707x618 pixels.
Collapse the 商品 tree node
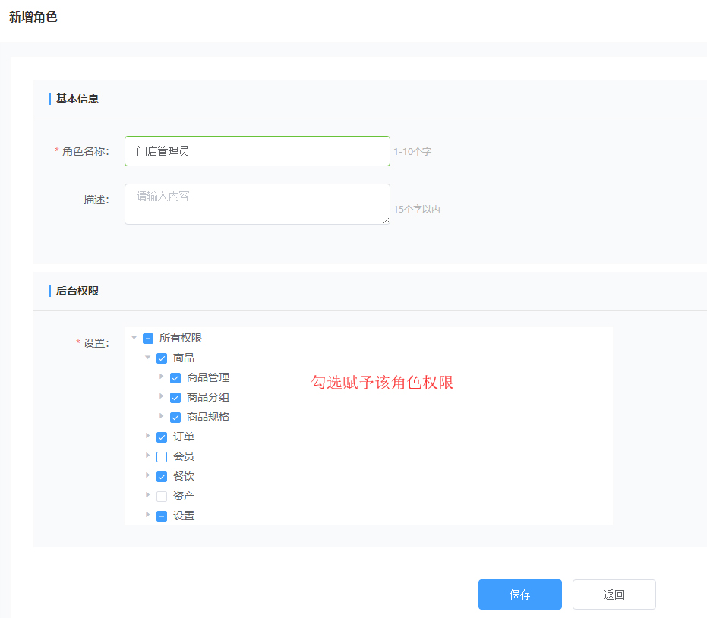pyautogui.click(x=147, y=358)
